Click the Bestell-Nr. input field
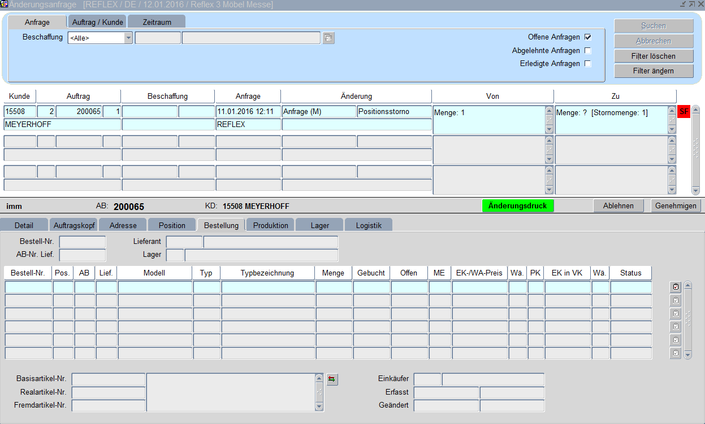 [83, 242]
